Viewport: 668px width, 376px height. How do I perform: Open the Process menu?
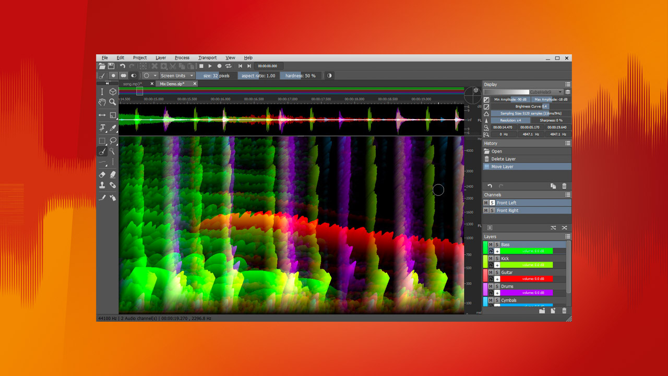182,57
